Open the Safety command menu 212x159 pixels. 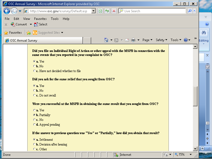tap(161, 40)
